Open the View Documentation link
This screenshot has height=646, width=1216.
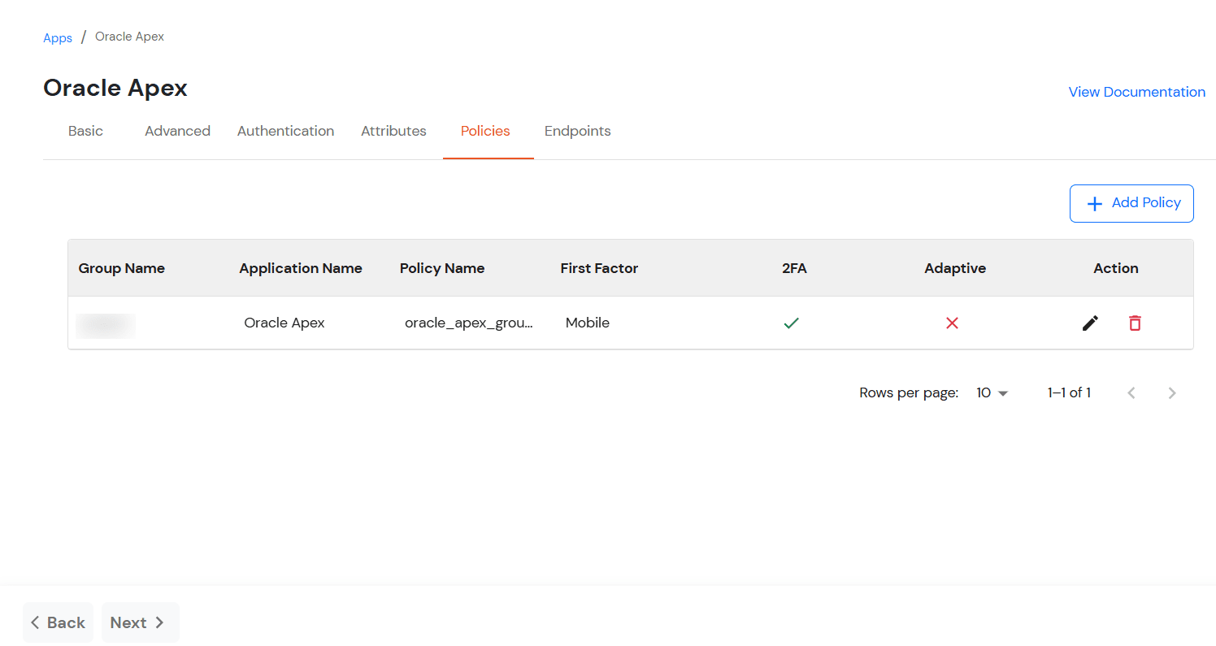[1136, 92]
